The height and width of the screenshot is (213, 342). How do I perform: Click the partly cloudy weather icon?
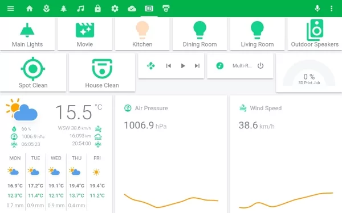(x=22, y=110)
